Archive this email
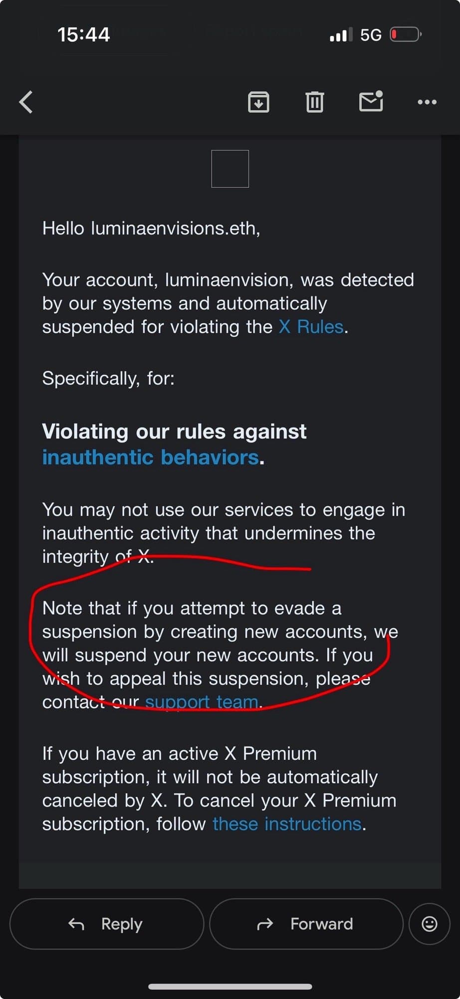This screenshot has height=999, width=460. [258, 102]
